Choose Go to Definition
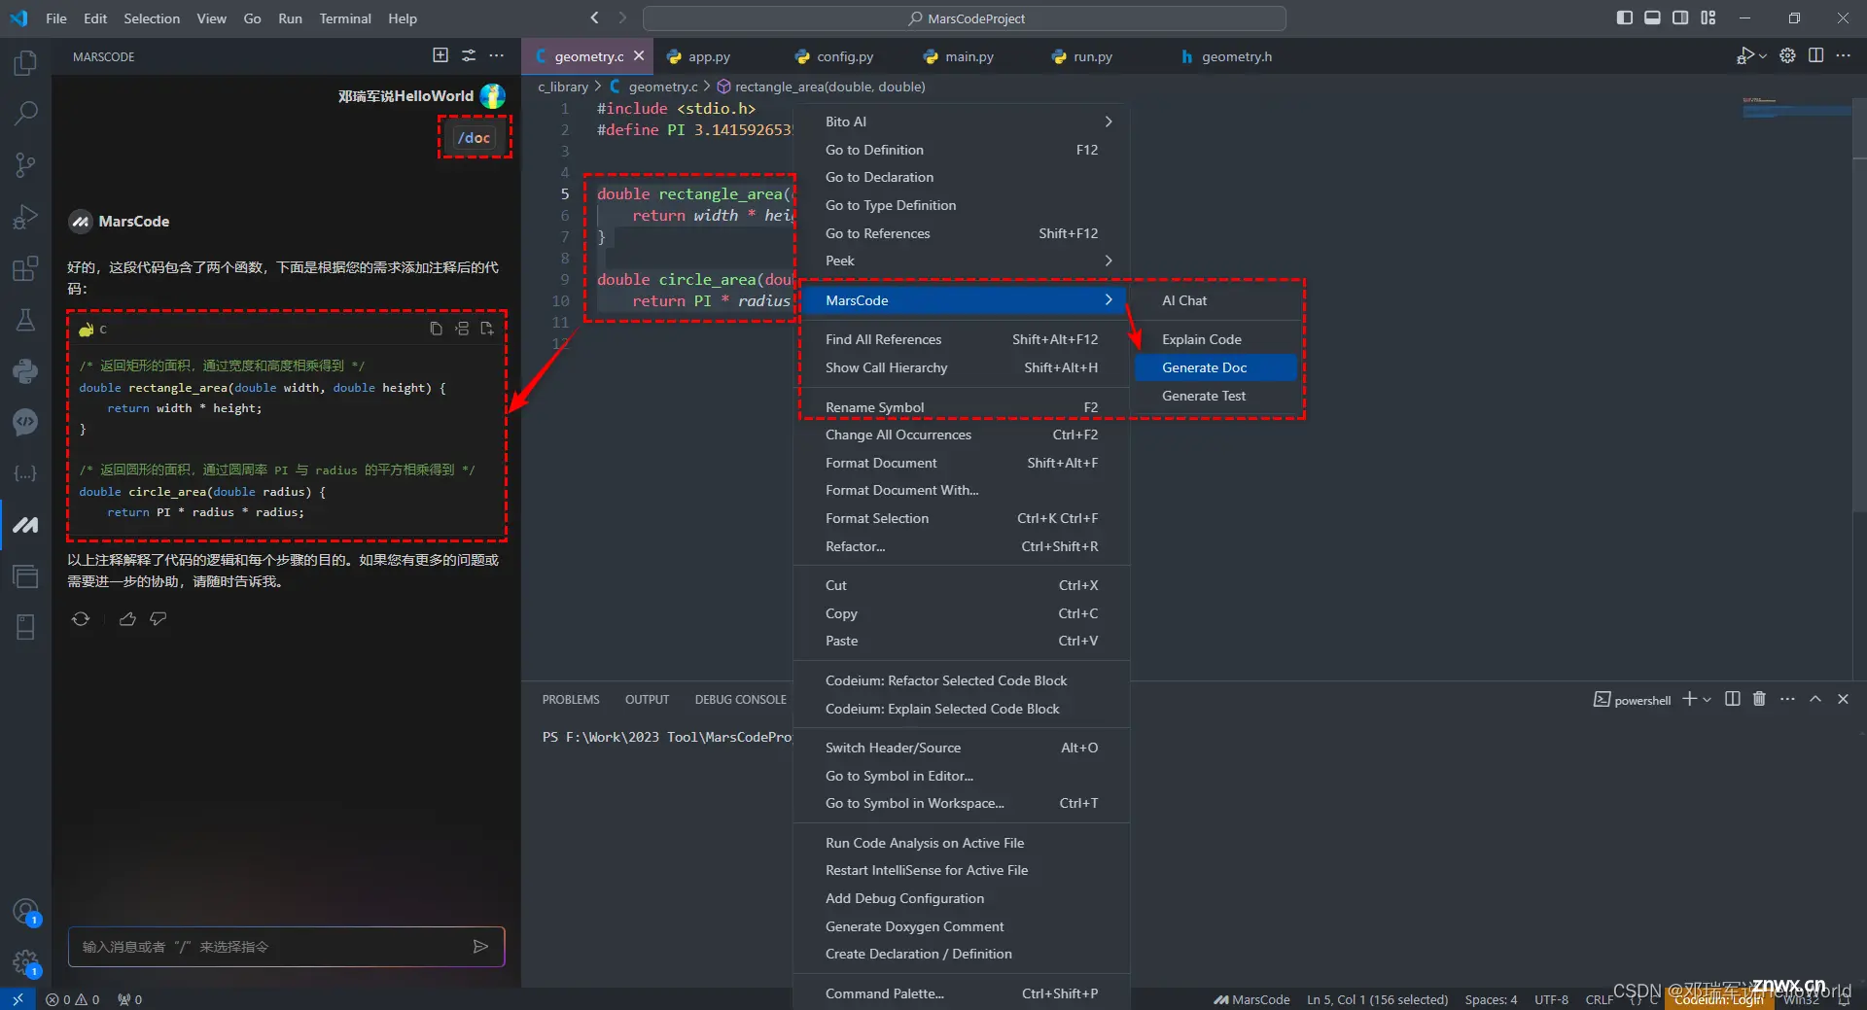This screenshot has width=1867, height=1010. pyautogui.click(x=963, y=150)
